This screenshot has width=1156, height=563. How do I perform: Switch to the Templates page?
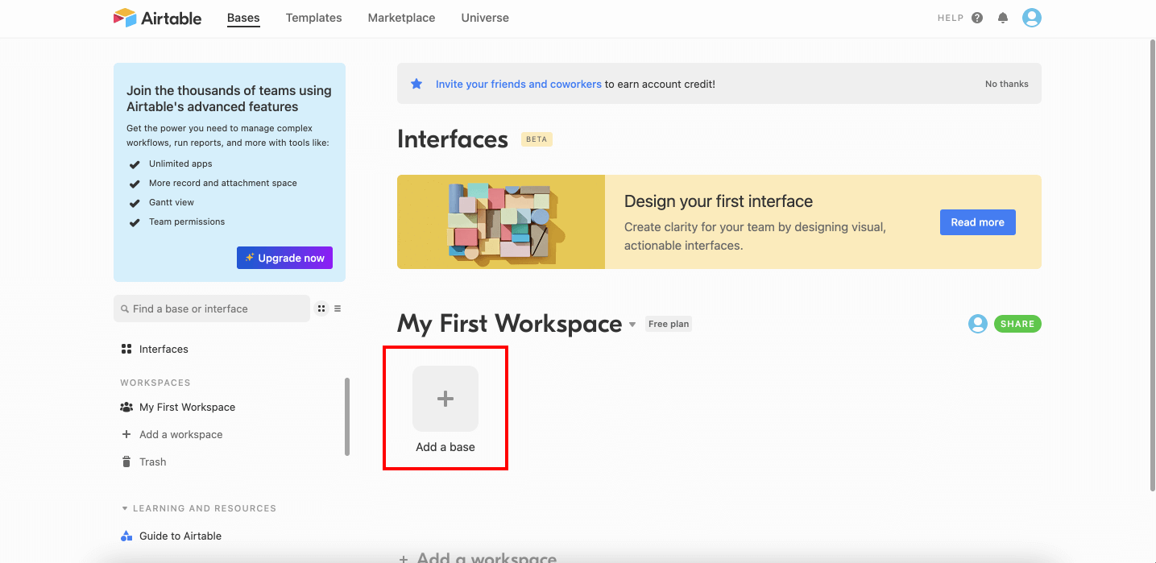(x=313, y=17)
